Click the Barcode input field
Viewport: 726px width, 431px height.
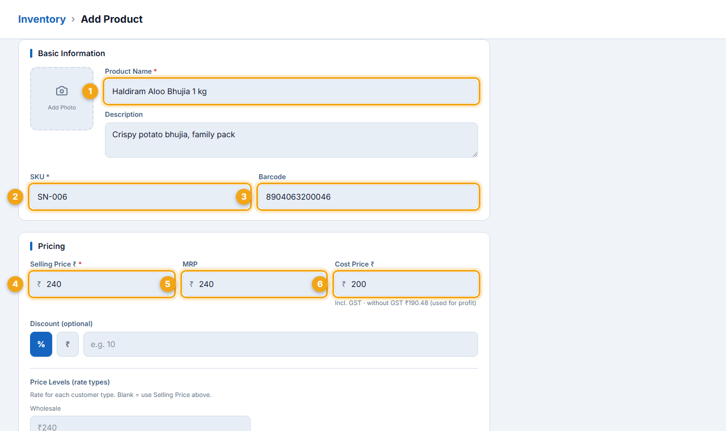tap(368, 197)
